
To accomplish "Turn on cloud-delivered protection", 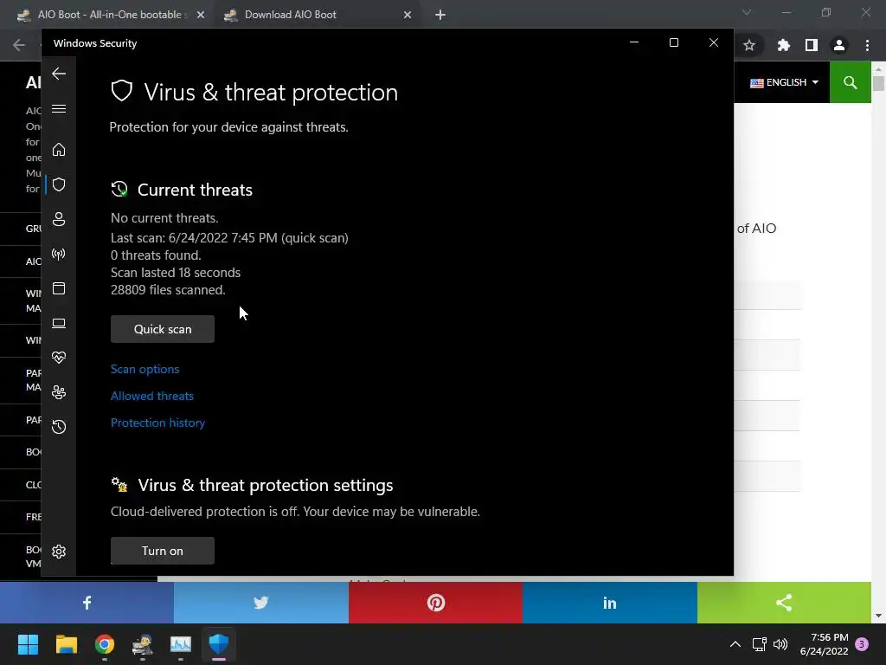I will click(x=163, y=551).
